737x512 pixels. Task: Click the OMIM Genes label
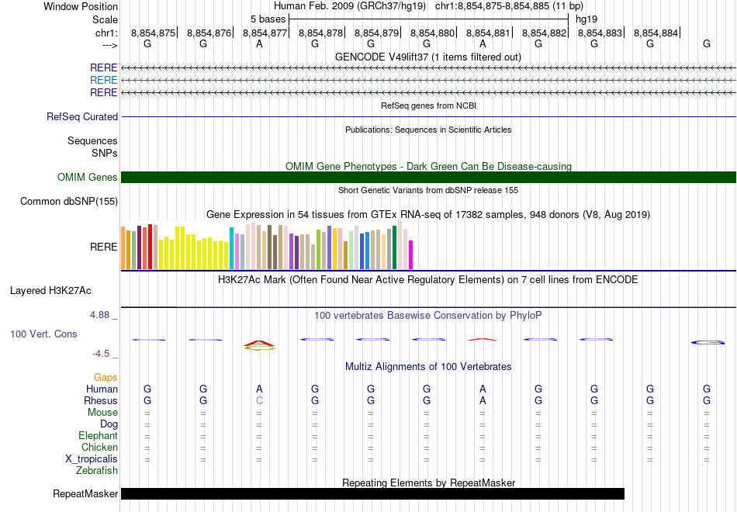pyautogui.click(x=88, y=177)
